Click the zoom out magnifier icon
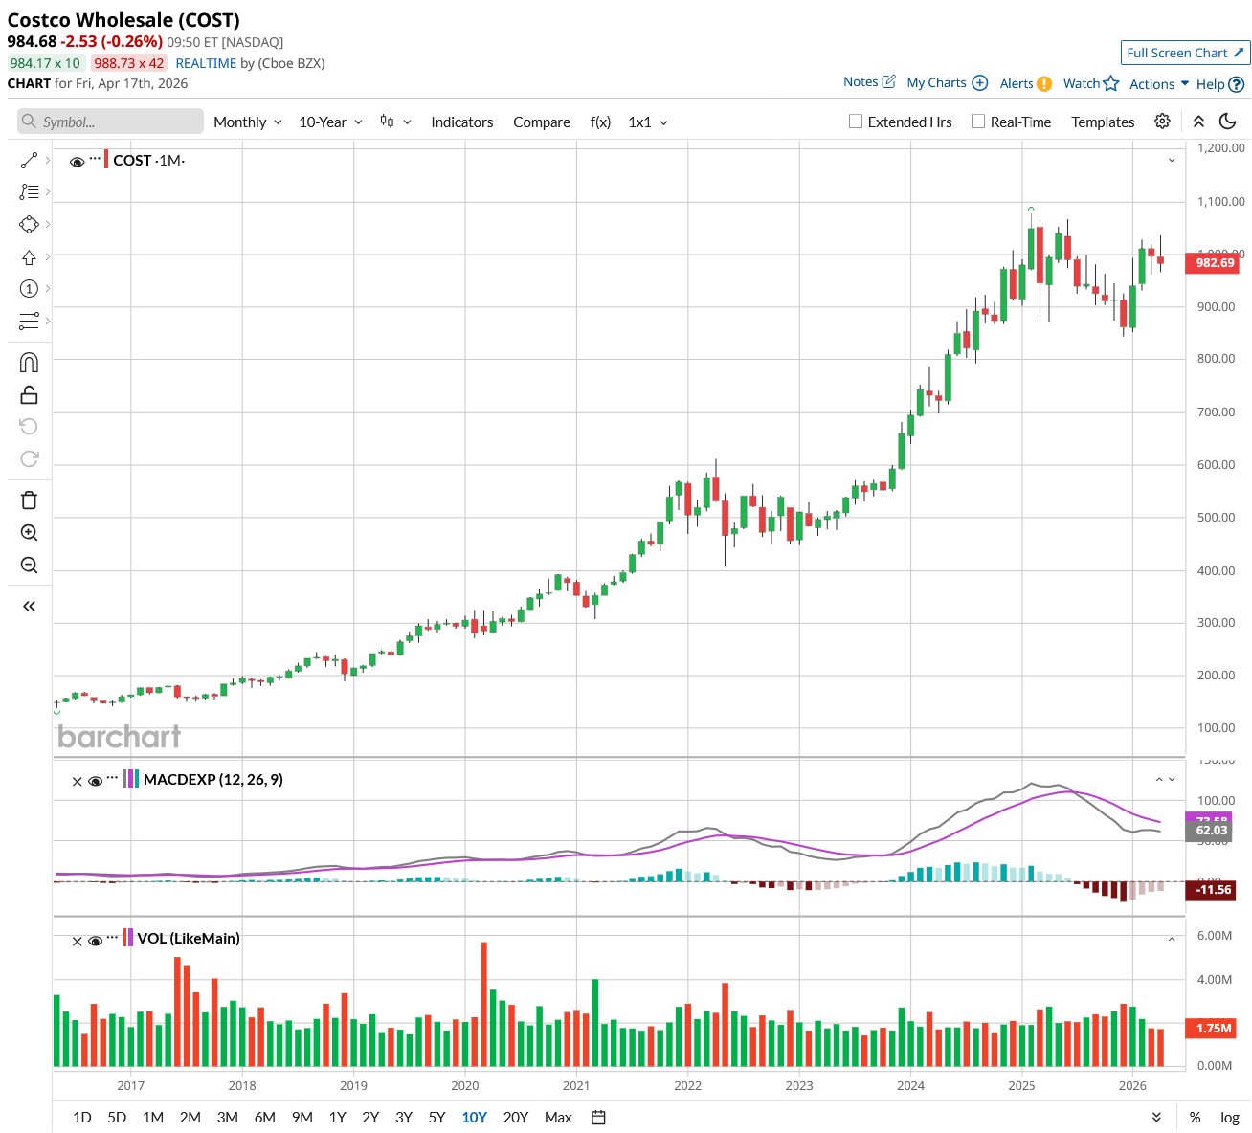The width and height of the screenshot is (1252, 1133). pos(29,566)
